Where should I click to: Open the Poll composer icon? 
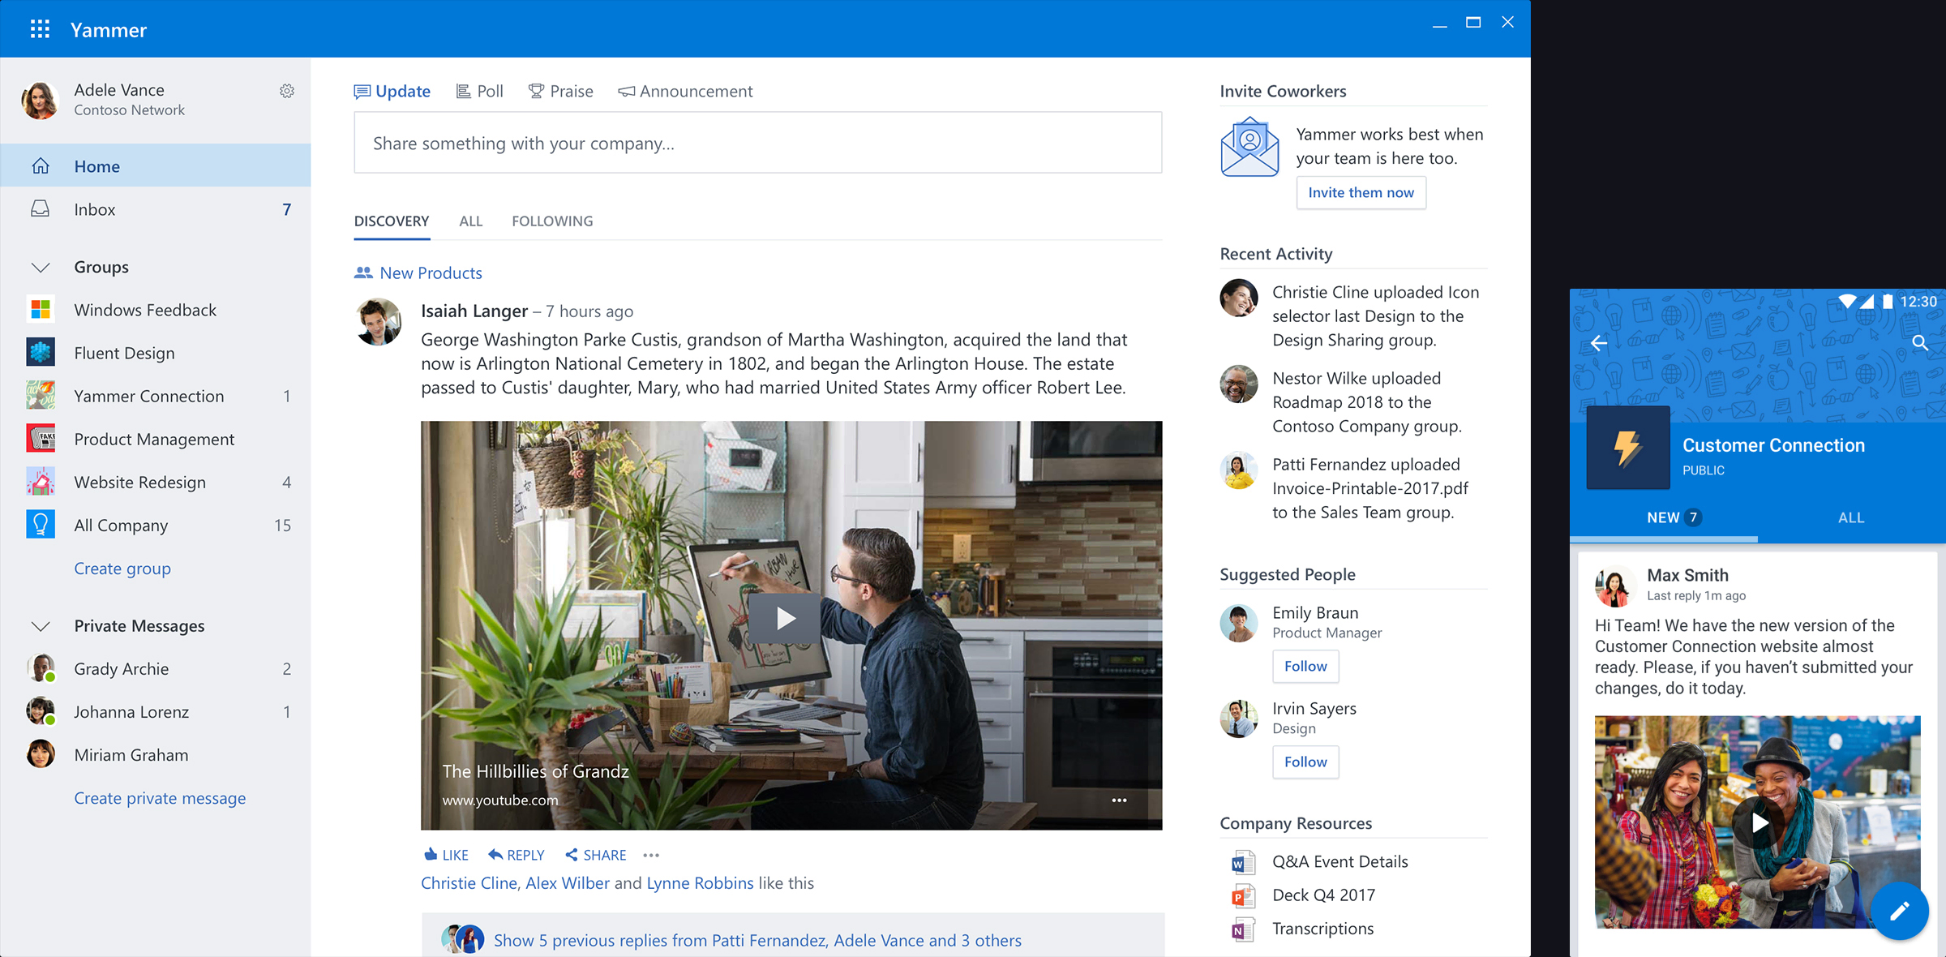click(x=462, y=91)
